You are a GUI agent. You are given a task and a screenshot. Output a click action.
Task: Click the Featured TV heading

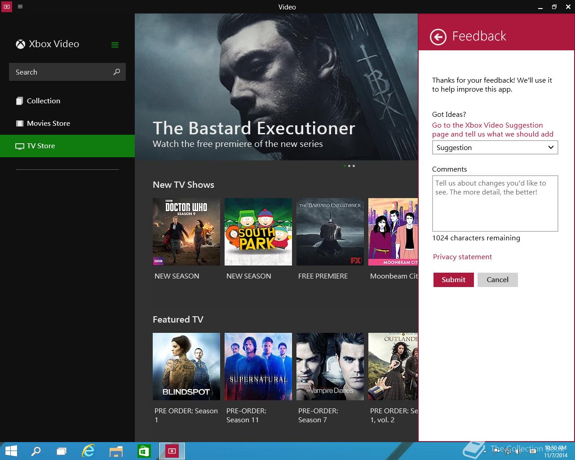(178, 320)
